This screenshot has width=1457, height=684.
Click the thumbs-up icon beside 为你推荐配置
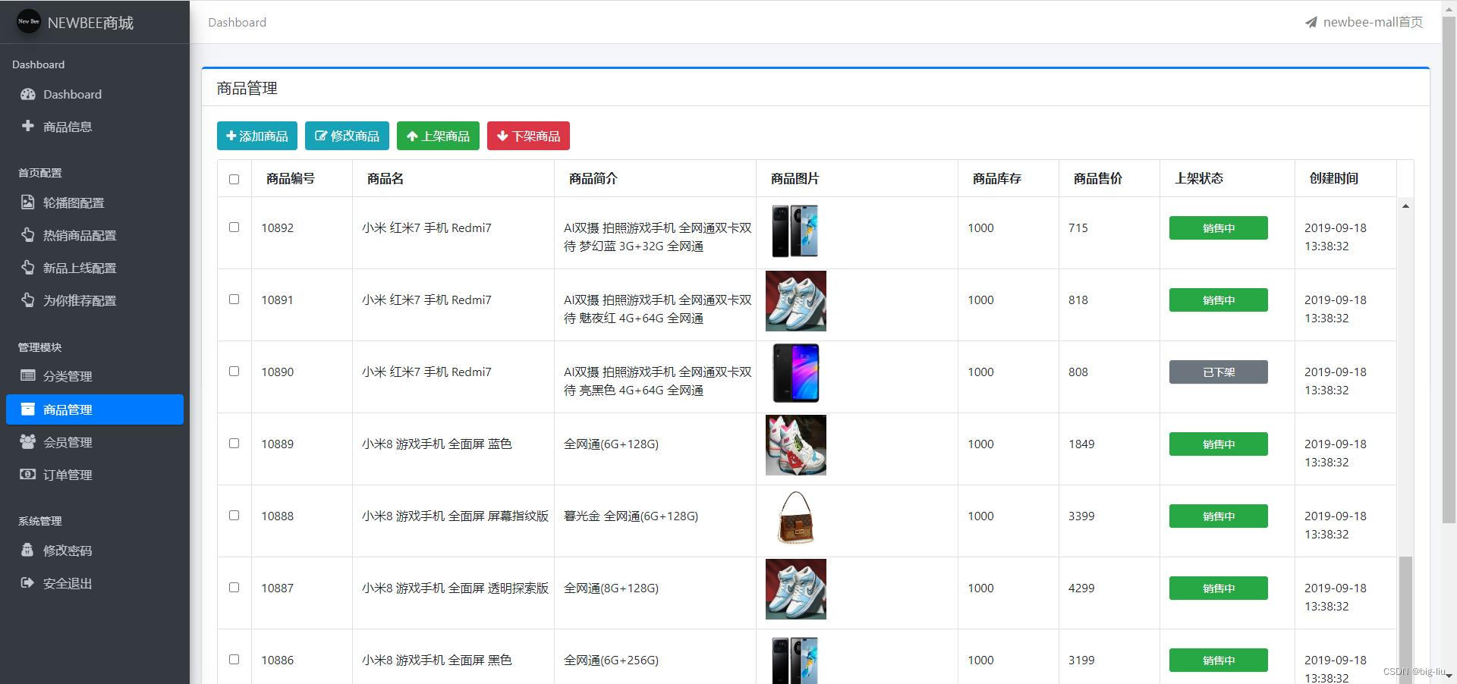pos(28,300)
